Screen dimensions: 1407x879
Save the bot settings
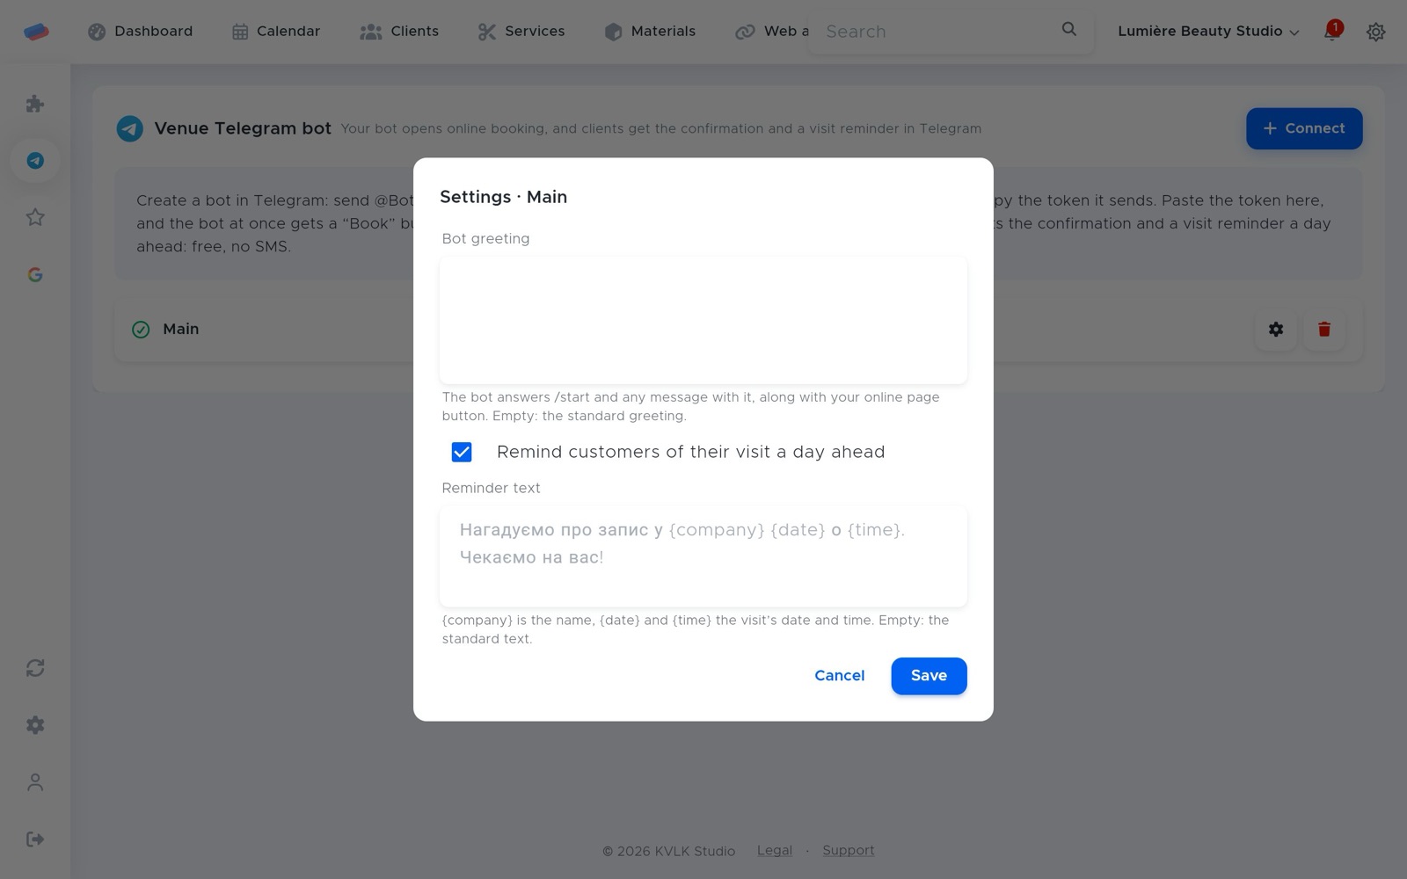pos(929,676)
